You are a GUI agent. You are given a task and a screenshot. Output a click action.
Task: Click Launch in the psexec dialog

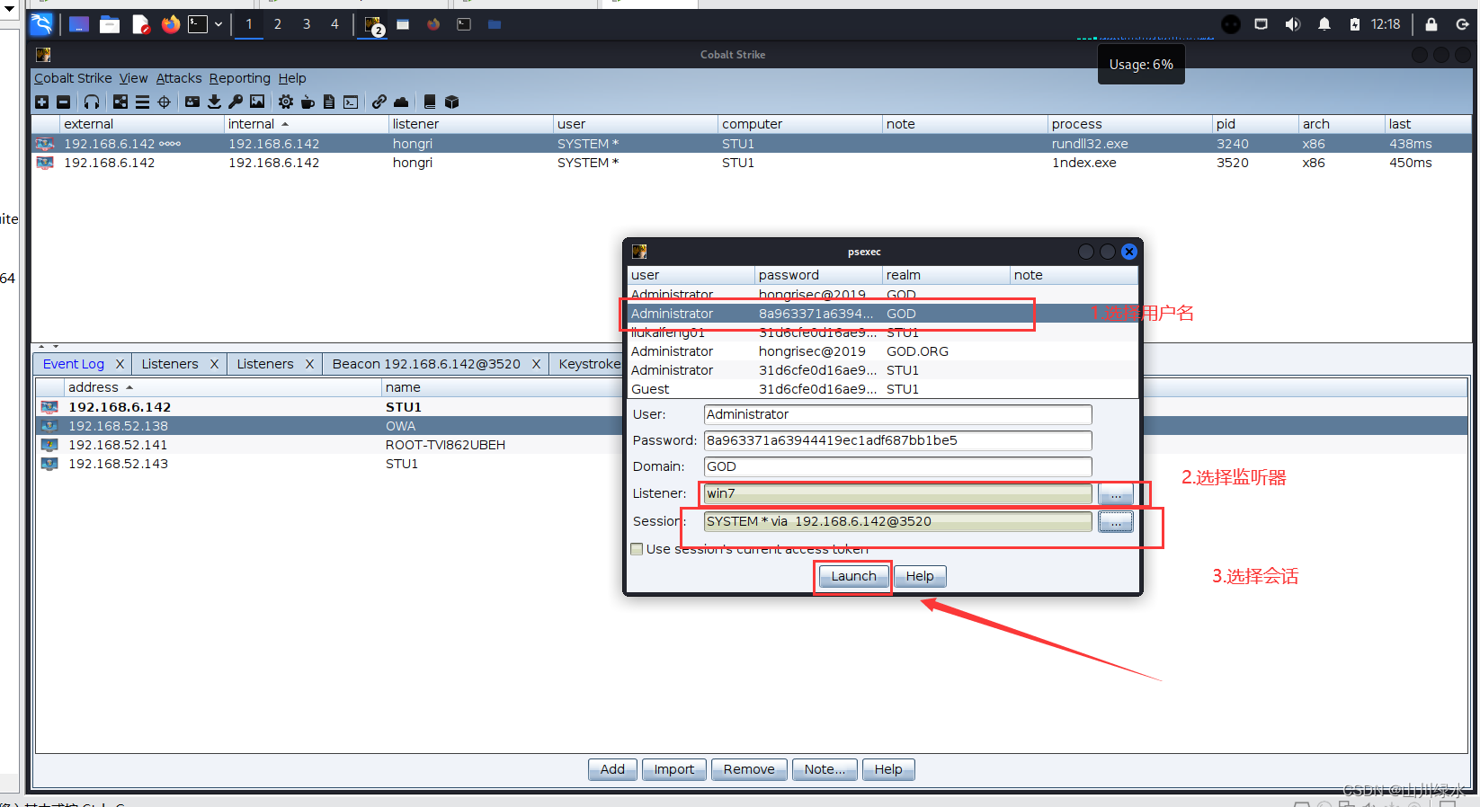point(853,576)
